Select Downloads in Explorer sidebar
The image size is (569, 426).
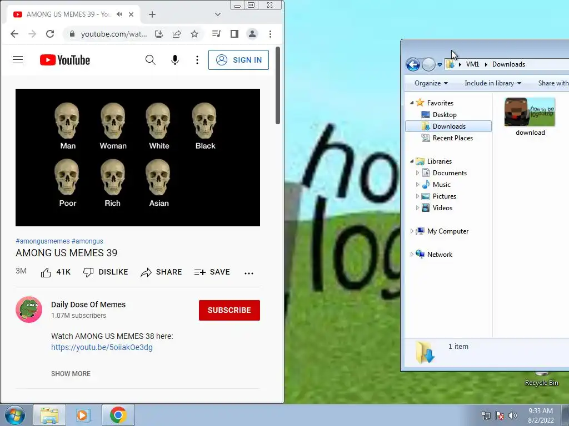pos(448,126)
